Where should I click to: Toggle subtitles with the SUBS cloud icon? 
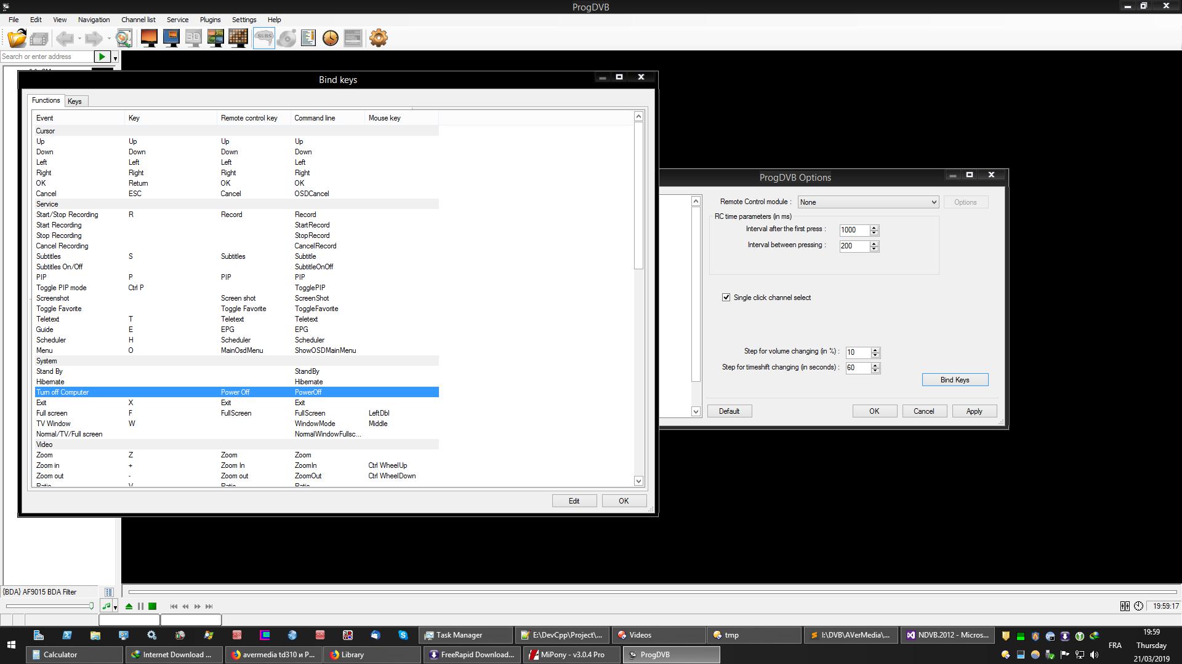(264, 38)
